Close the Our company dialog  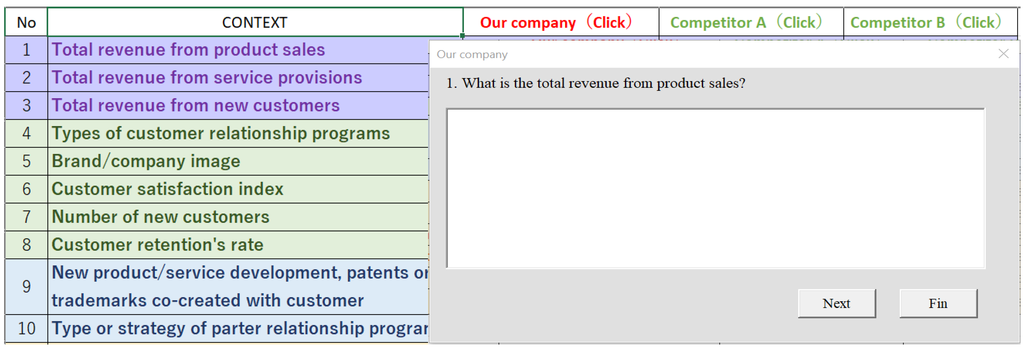[1003, 54]
